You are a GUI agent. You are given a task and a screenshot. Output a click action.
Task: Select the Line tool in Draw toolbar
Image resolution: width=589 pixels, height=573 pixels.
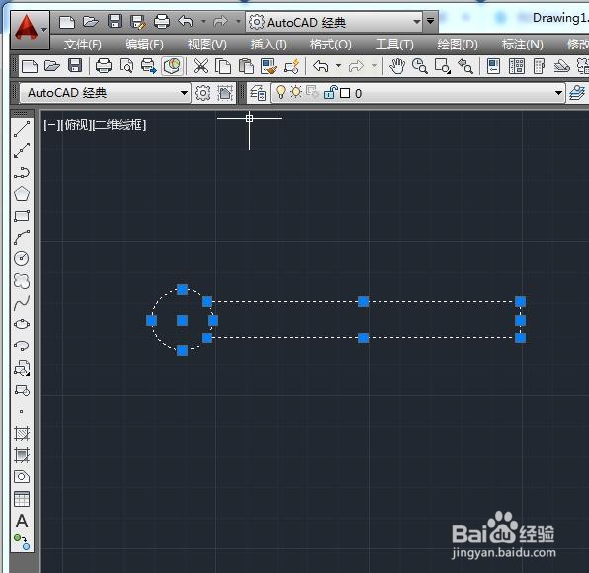coord(22,129)
